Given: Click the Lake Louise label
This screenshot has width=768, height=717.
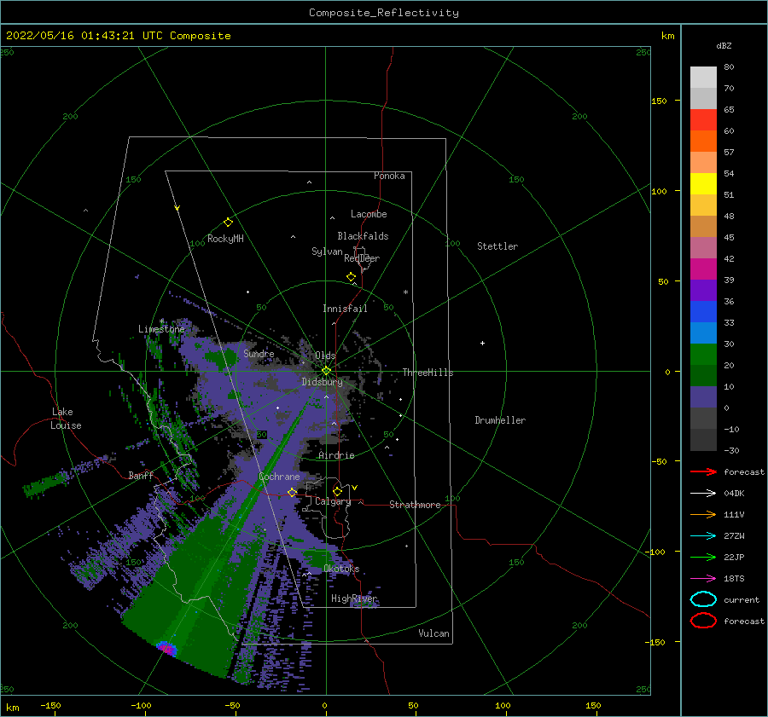Looking at the screenshot, I should pos(66,419).
